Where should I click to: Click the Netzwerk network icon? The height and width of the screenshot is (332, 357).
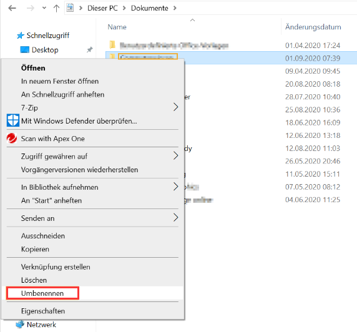click(20, 325)
